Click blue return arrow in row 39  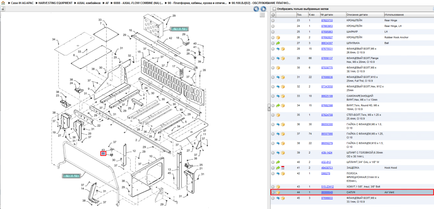pyautogui.click(x=278, y=153)
